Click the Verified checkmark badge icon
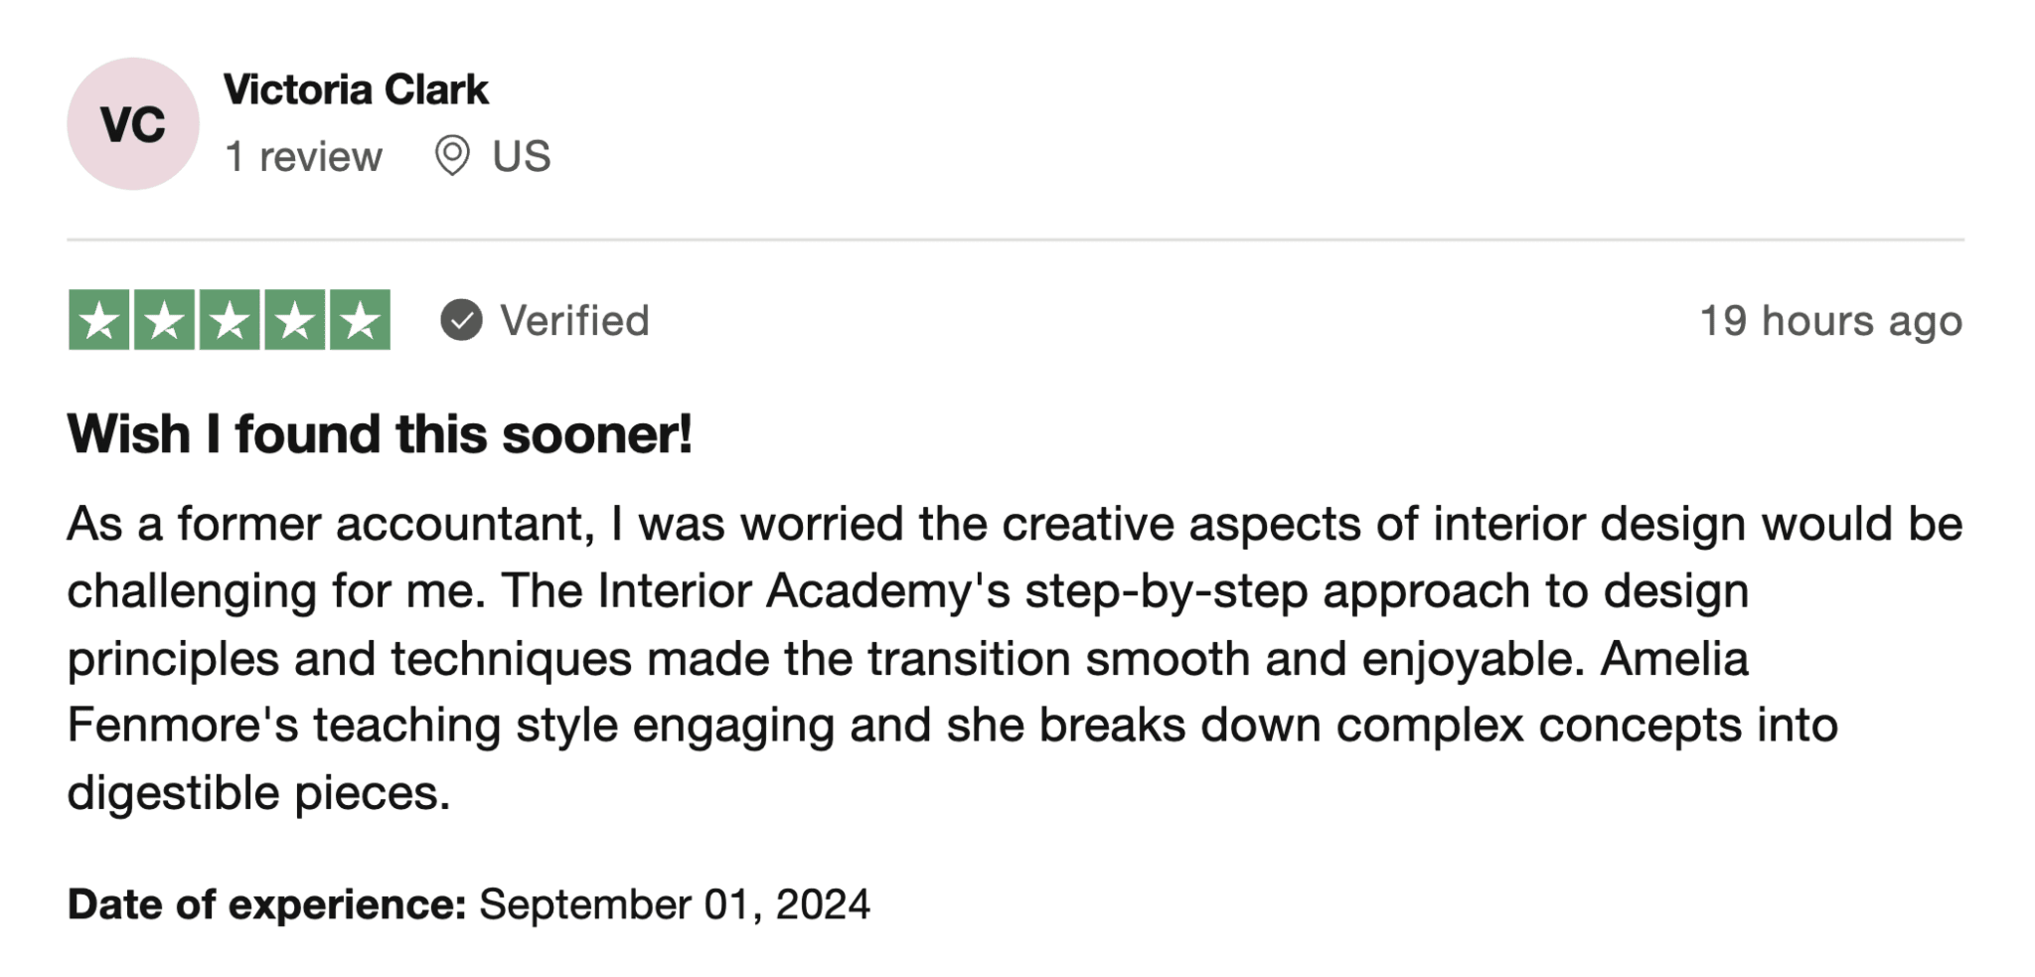 (462, 320)
